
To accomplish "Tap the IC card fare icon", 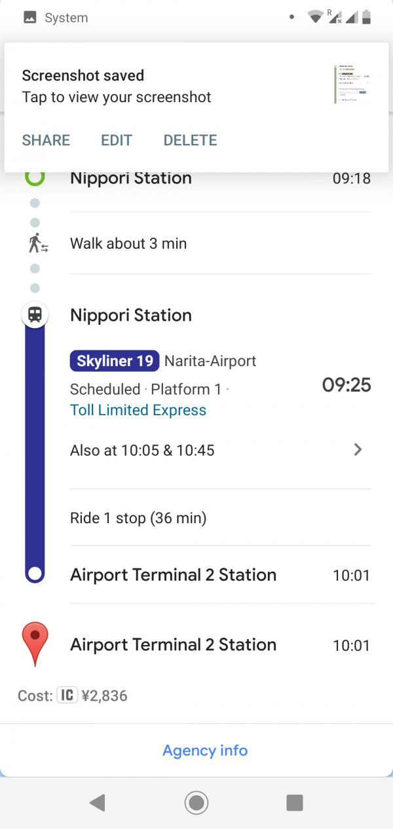I will 67,695.
